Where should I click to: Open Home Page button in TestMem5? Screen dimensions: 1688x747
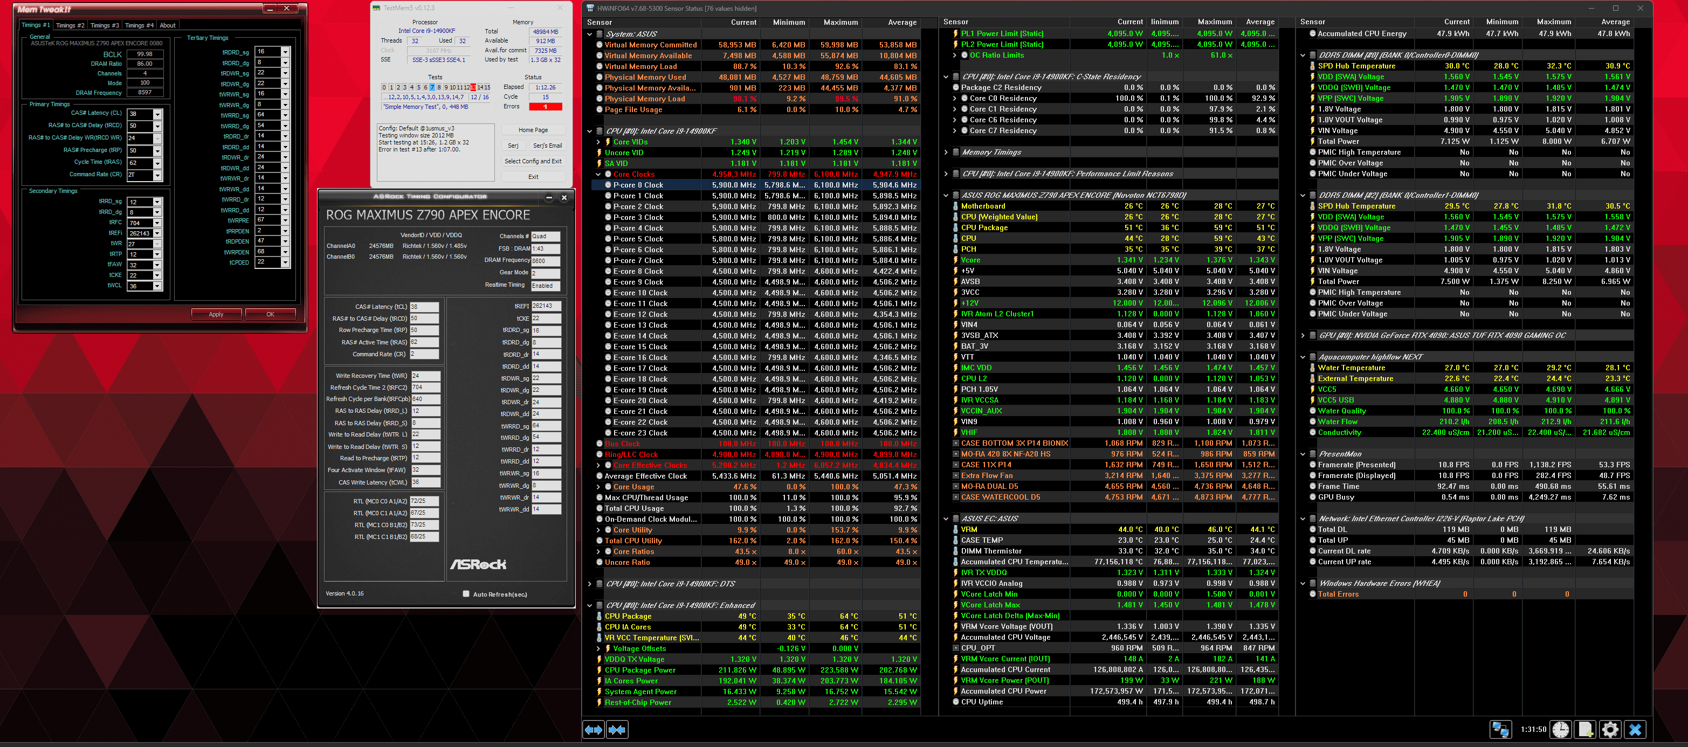(x=533, y=130)
